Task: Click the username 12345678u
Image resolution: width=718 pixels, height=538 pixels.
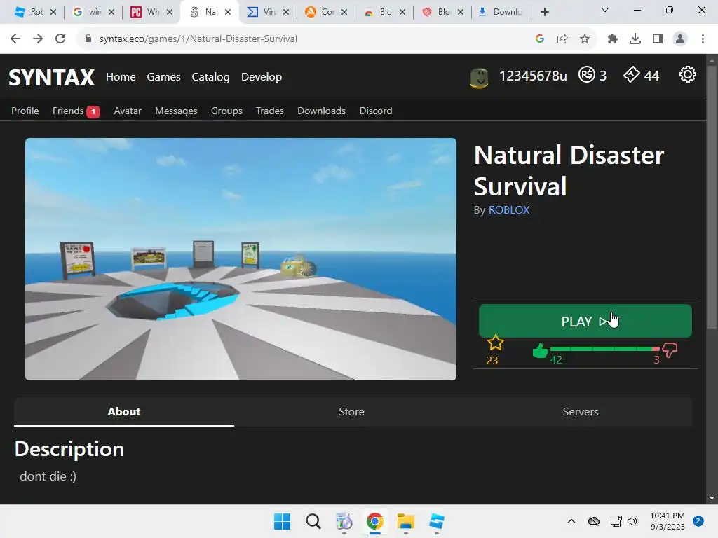Action: tap(533, 76)
